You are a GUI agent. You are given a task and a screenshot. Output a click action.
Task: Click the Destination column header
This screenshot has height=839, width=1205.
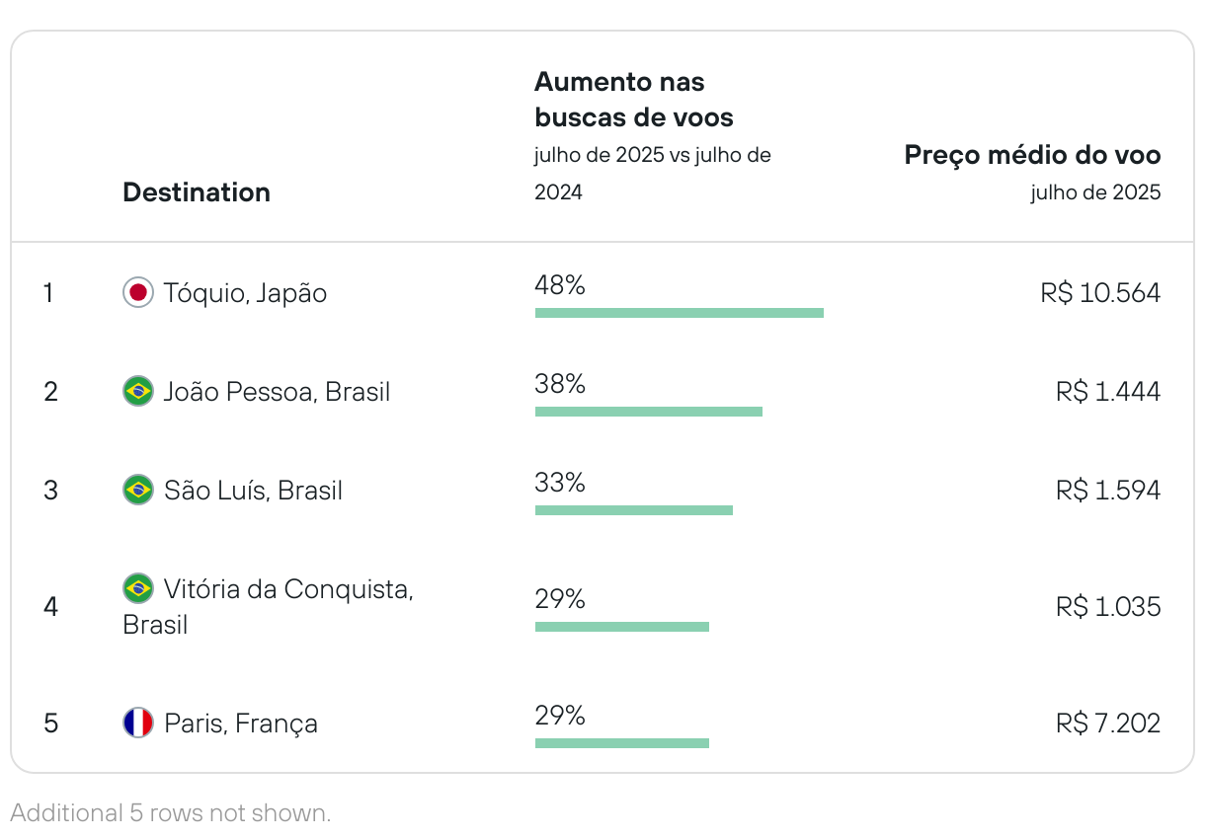point(197,192)
